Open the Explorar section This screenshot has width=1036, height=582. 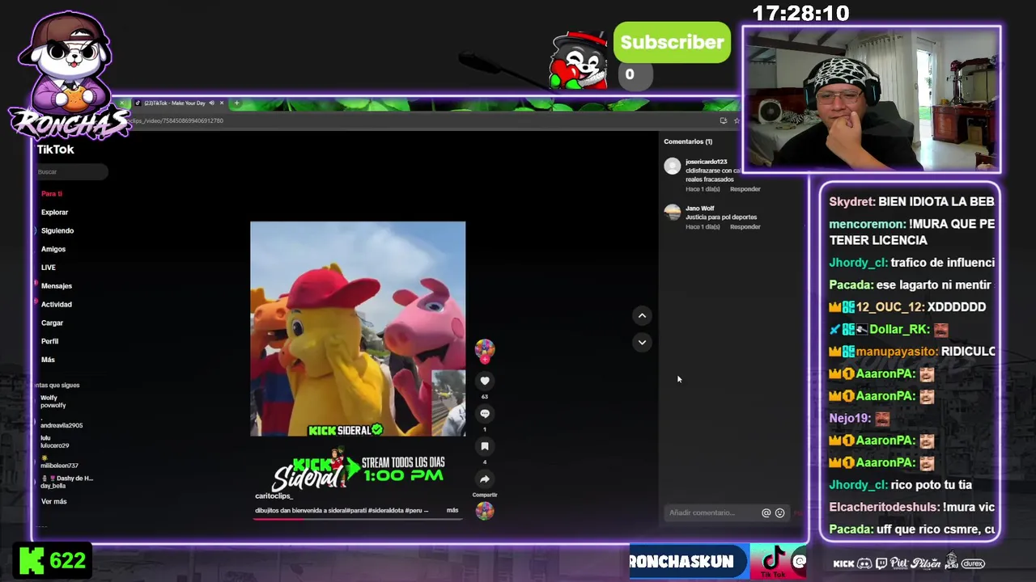coord(54,213)
